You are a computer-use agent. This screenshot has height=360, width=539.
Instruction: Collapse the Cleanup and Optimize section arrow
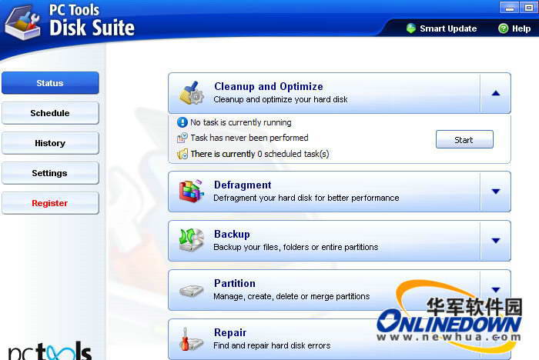pos(495,93)
